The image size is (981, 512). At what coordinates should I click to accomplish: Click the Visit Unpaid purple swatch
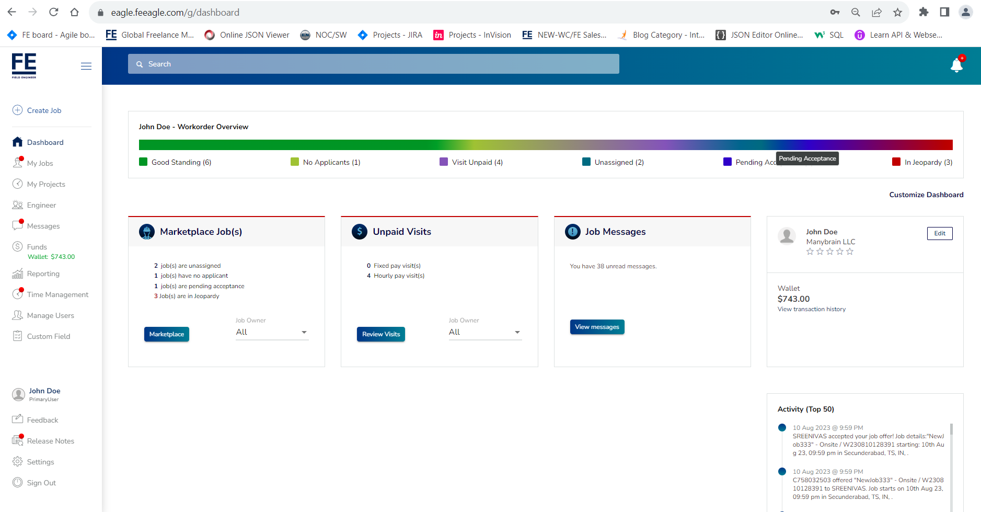point(444,162)
